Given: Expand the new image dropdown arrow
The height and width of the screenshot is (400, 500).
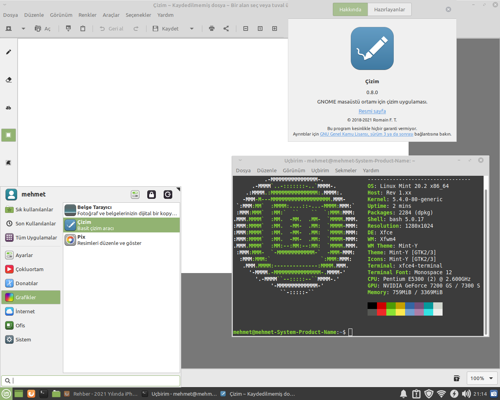Looking at the screenshot, I should click(x=23, y=29).
